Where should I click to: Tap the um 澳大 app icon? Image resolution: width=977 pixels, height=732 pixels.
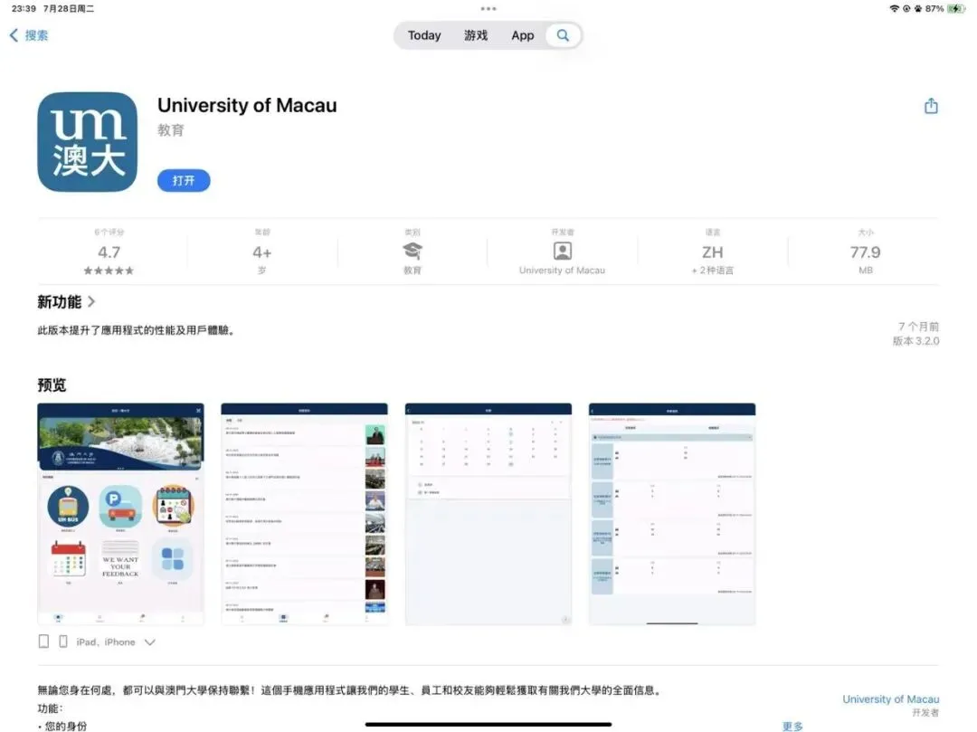(87, 142)
